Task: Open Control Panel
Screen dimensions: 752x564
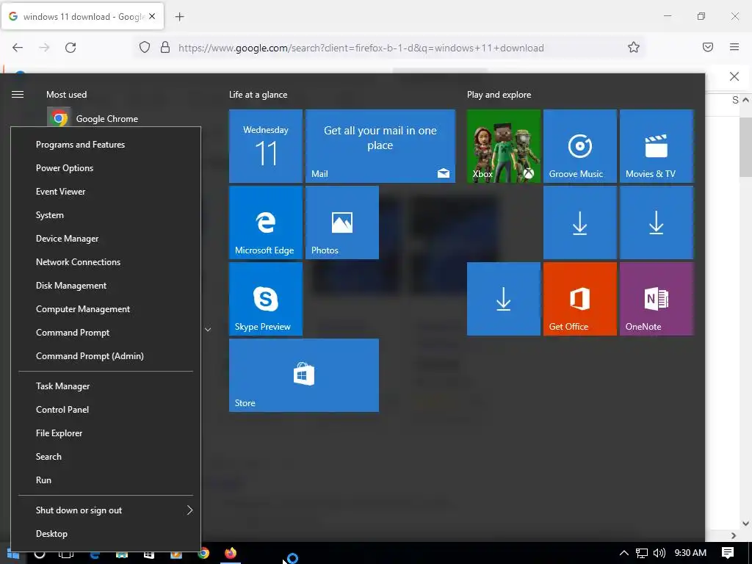Action: point(106,410)
